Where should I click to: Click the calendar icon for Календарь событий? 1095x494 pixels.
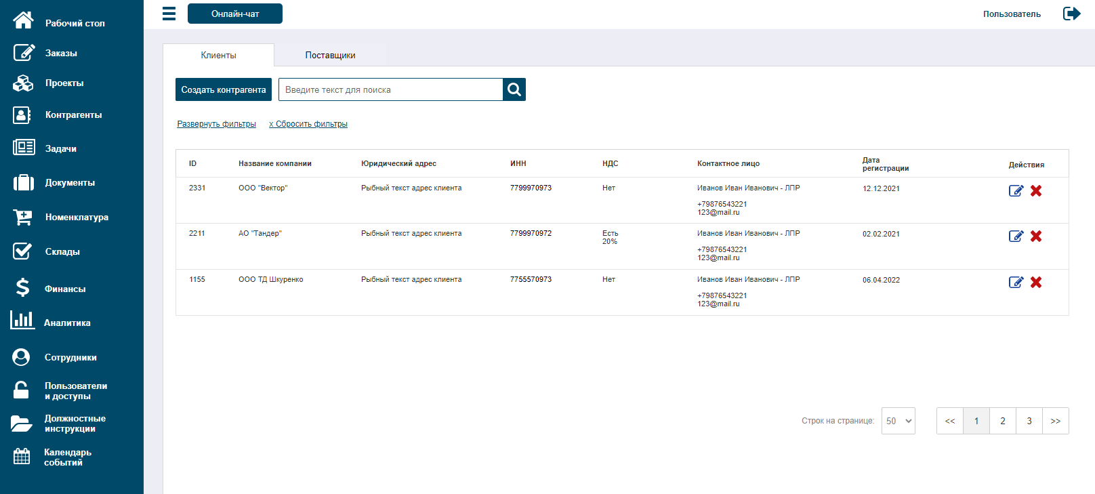click(22, 456)
